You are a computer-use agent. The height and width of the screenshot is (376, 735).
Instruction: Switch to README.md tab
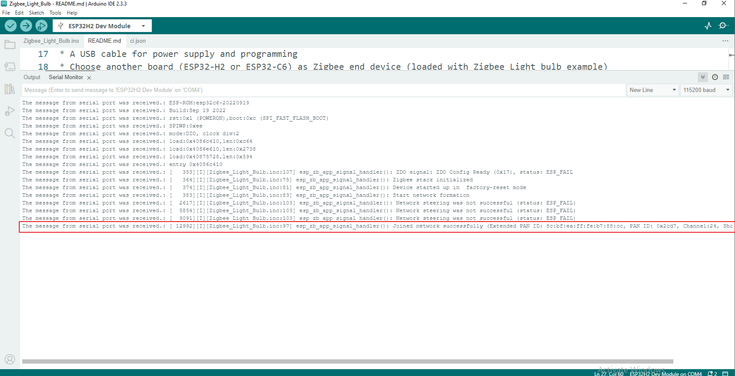point(104,41)
